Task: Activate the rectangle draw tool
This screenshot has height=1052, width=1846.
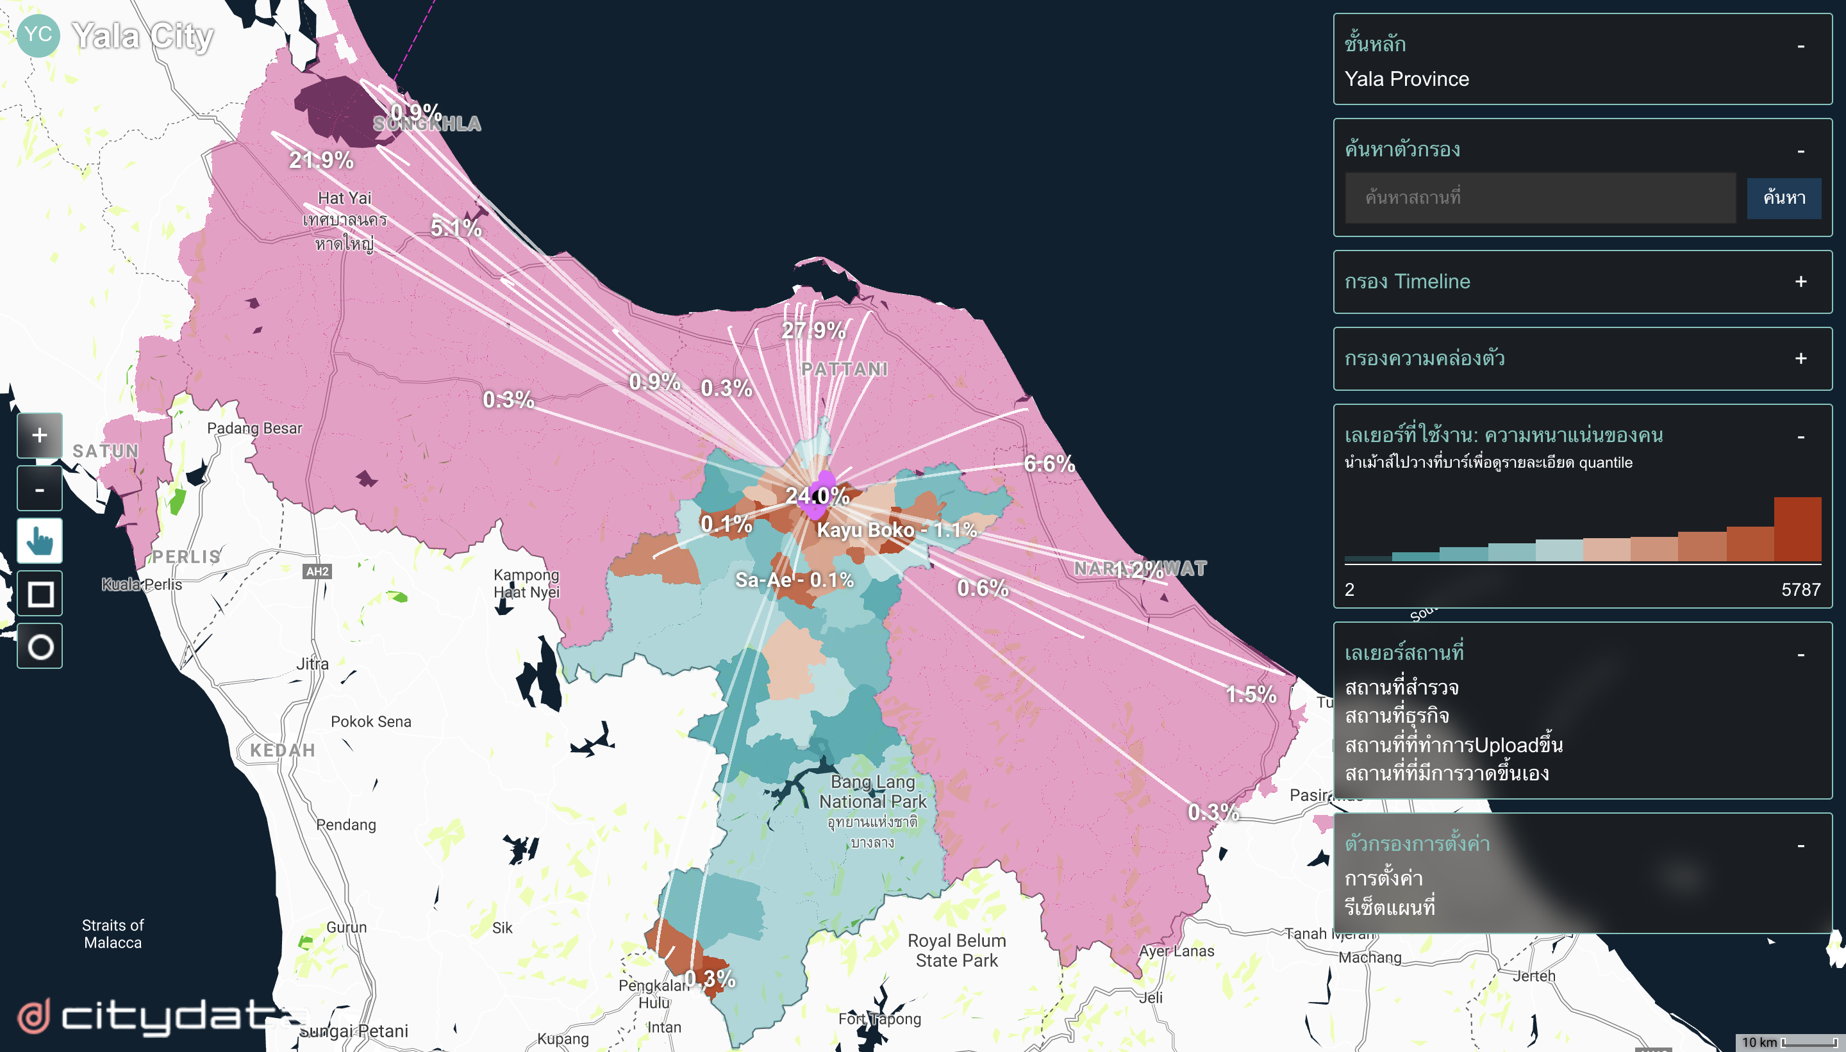Action: [x=40, y=594]
